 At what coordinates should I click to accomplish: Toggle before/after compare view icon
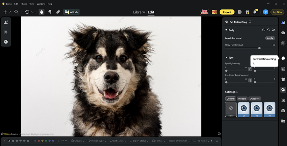point(219,134)
